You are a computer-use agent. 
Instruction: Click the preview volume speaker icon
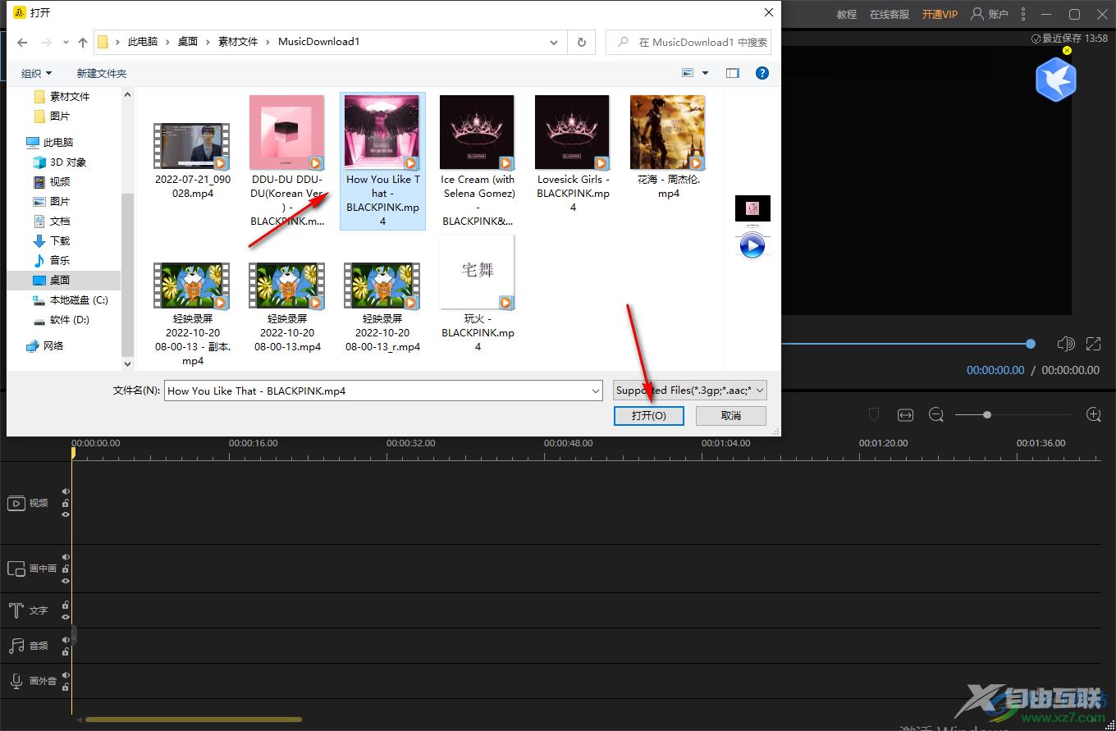(1066, 344)
